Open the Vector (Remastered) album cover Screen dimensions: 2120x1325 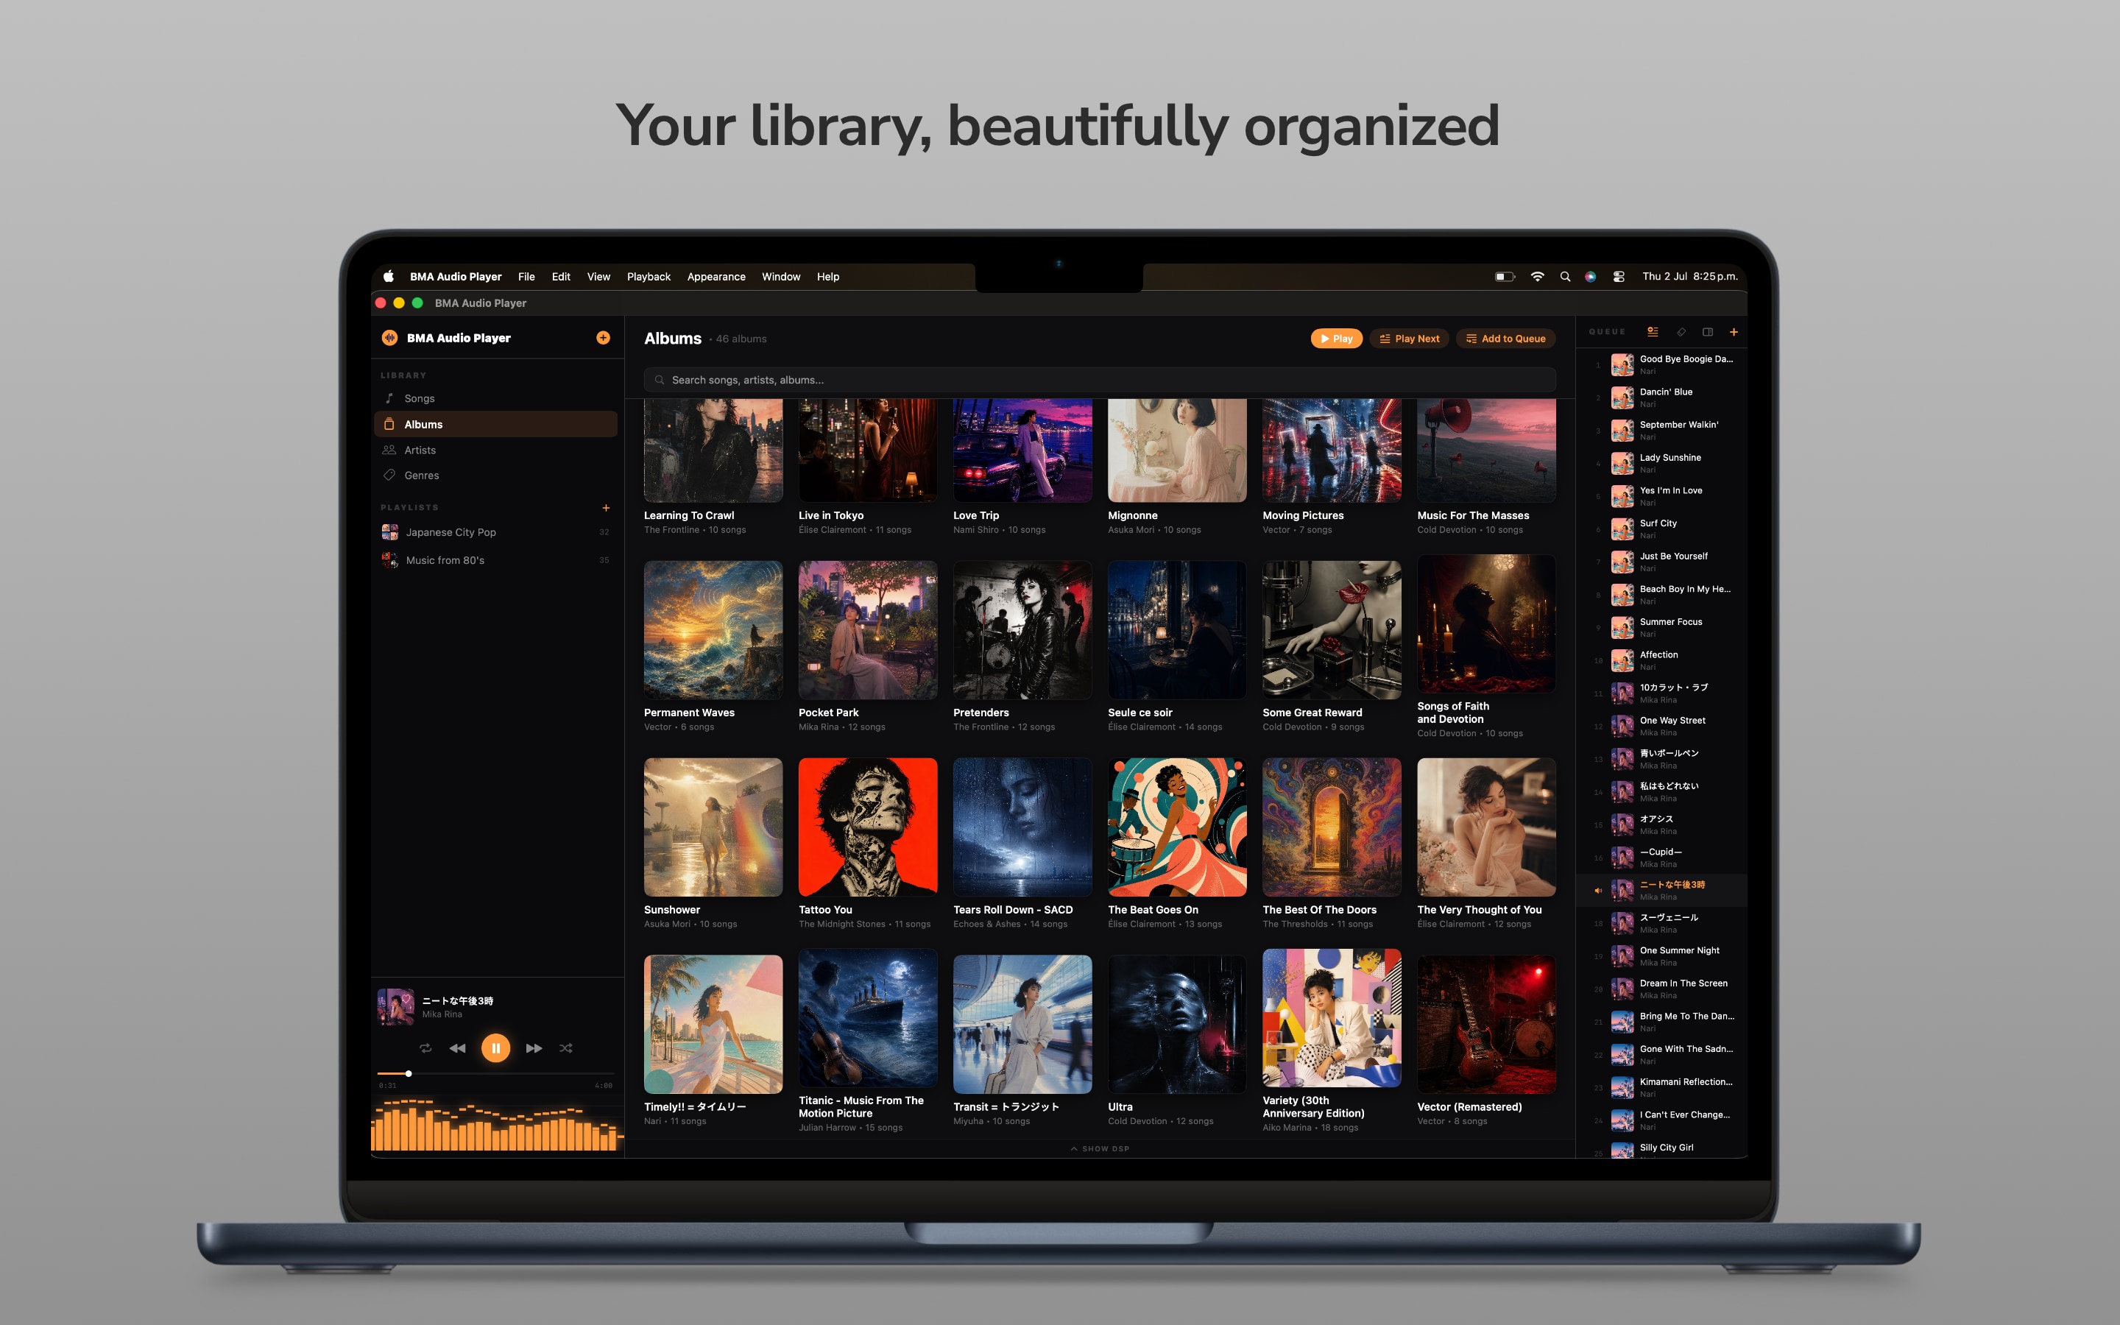[1485, 1025]
